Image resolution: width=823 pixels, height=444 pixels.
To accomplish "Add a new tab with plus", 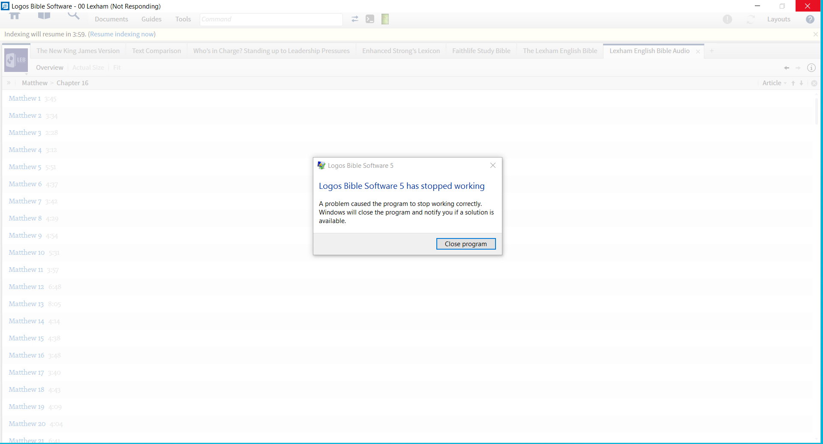I will [712, 51].
